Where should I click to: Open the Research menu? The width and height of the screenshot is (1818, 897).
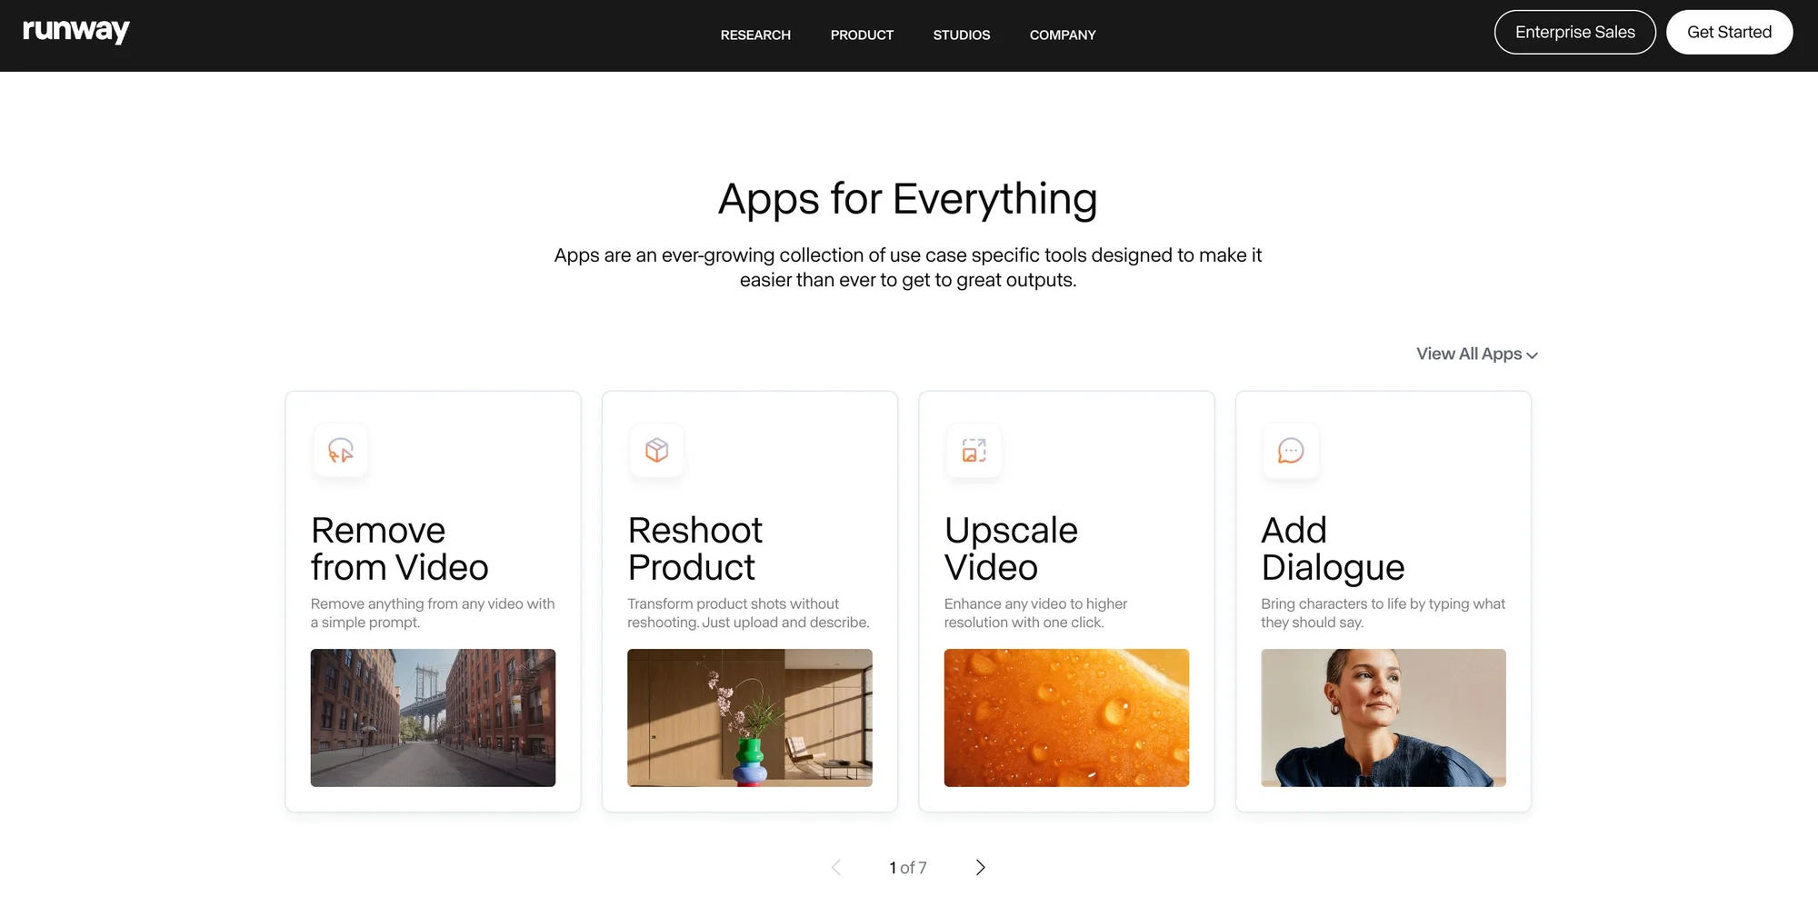tap(755, 35)
